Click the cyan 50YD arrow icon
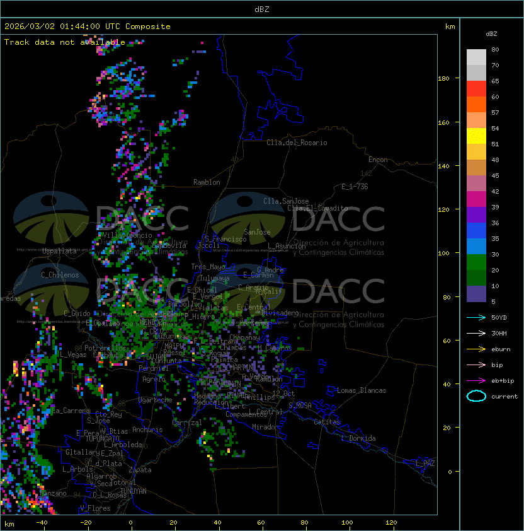Image resolution: width=524 pixels, height=531 pixels. pyautogui.click(x=476, y=317)
